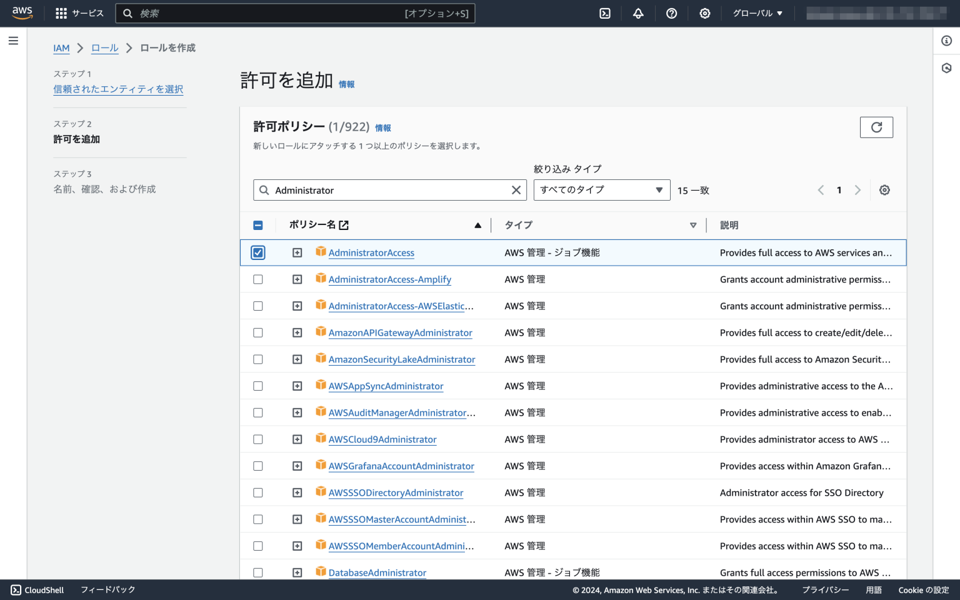Open the グローバル region dropdown
The width and height of the screenshot is (960, 600).
[x=757, y=13]
